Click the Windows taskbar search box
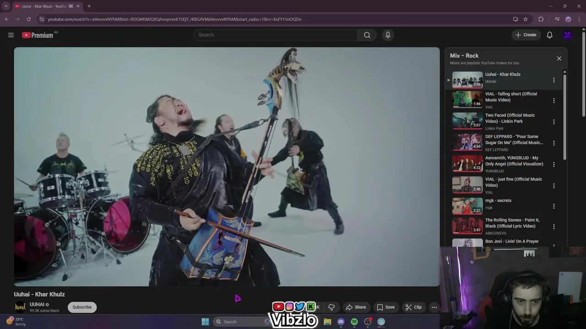 (x=243, y=322)
